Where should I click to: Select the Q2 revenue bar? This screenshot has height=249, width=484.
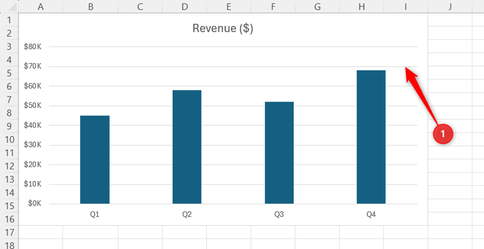(x=187, y=147)
